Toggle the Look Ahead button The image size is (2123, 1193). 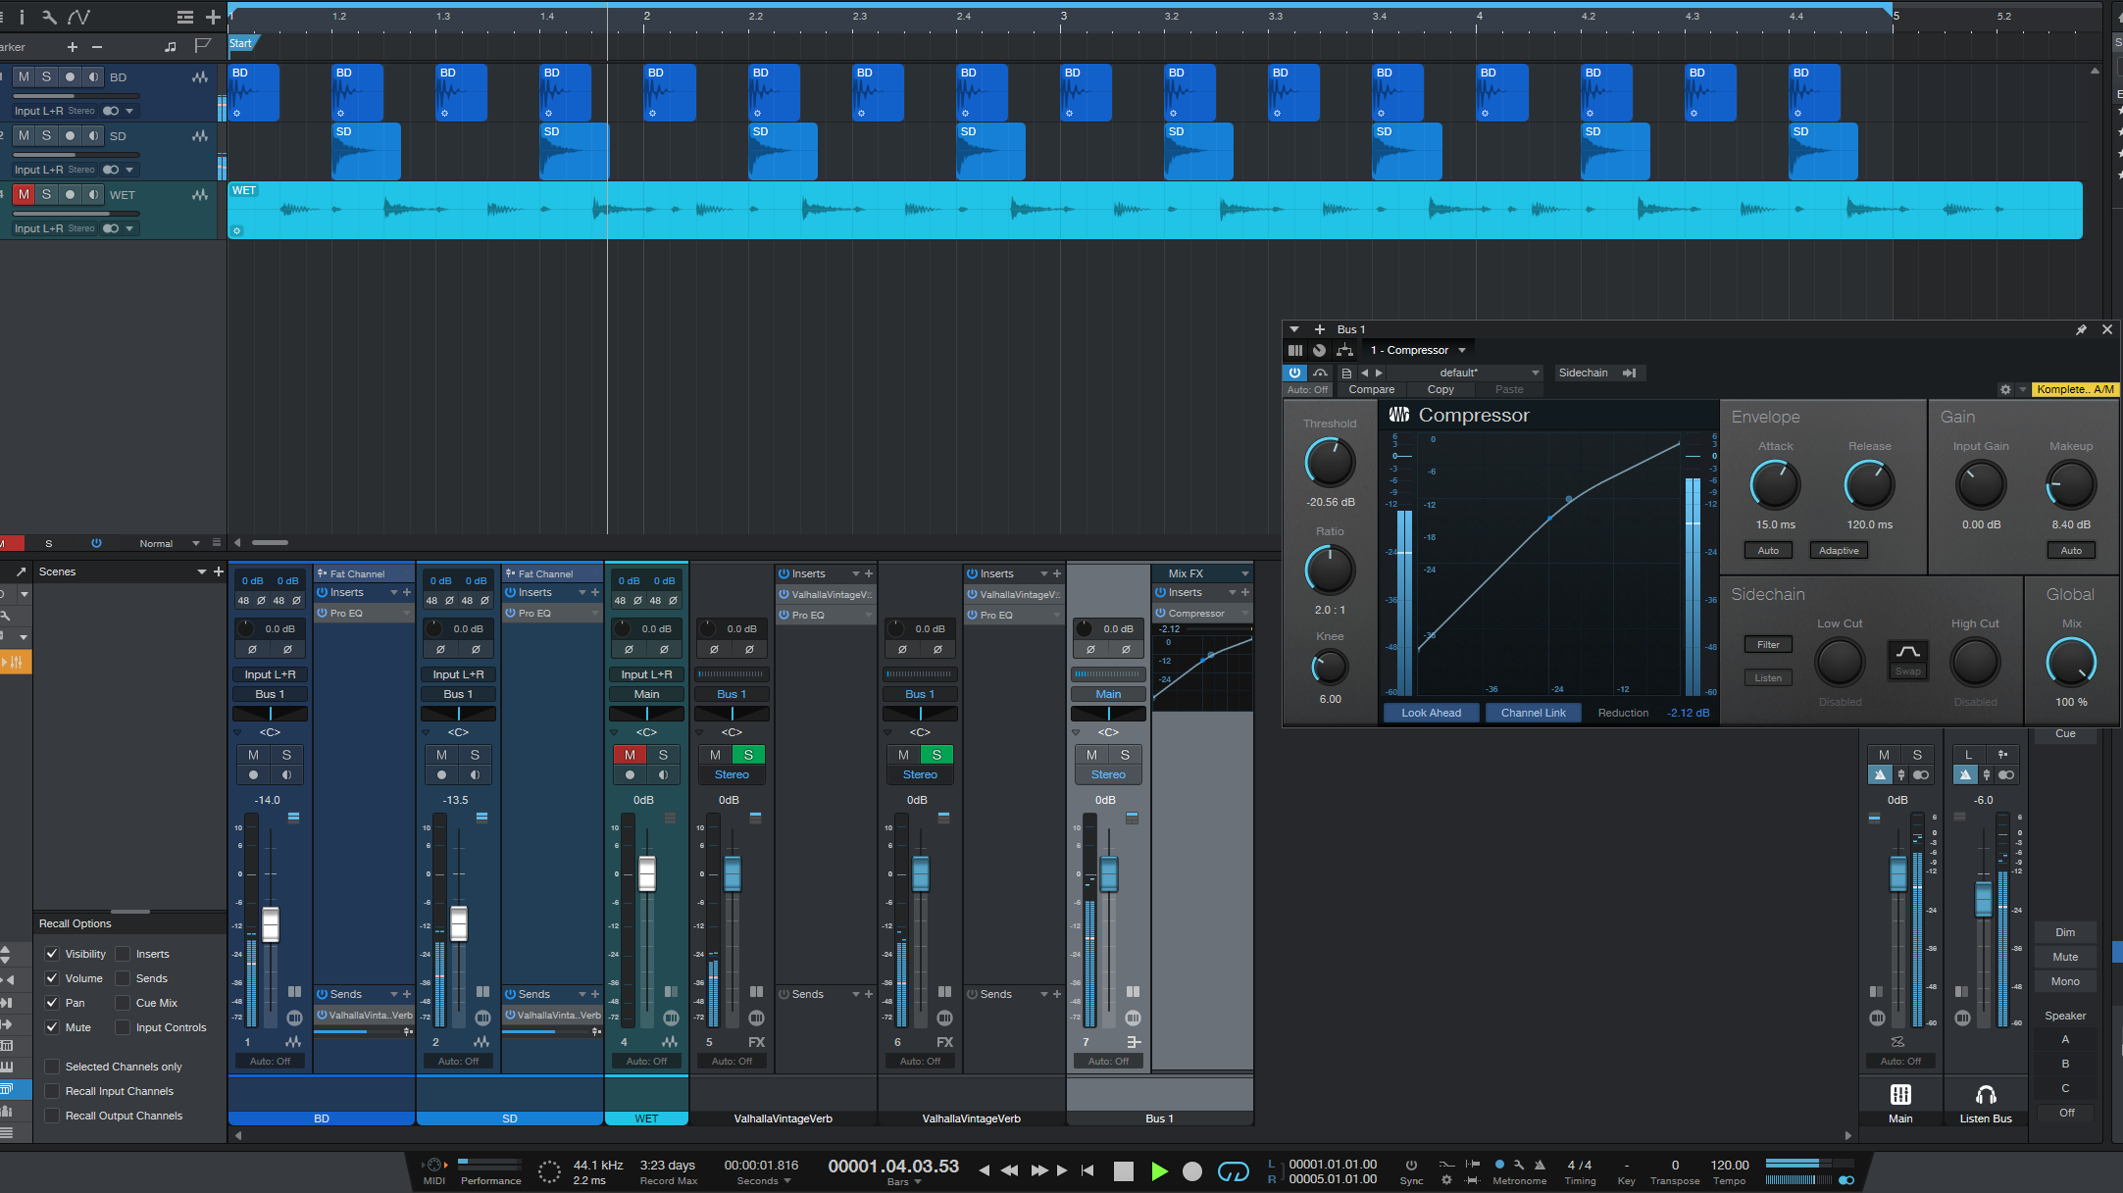1431,713
